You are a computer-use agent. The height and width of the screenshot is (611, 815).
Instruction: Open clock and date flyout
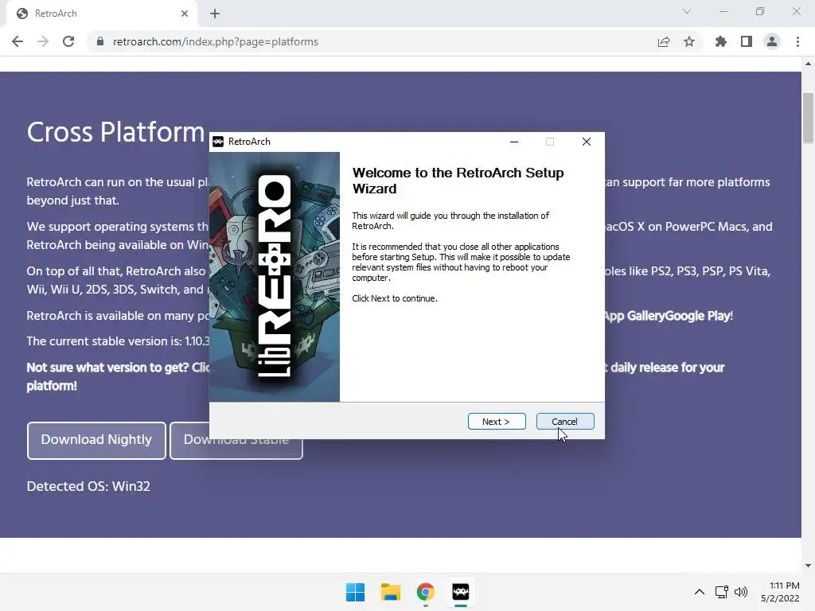780,592
